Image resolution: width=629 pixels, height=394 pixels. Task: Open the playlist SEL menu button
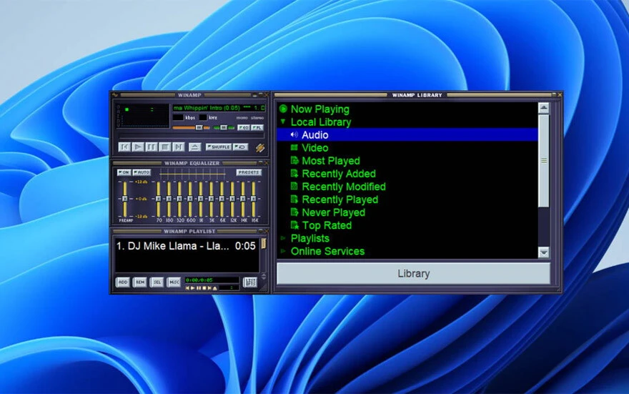157,282
